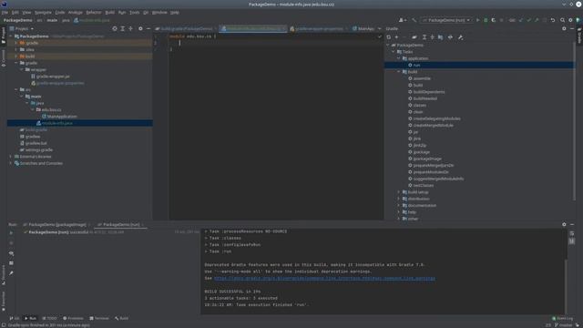Open the Problems tool window button
This screenshot has height=328, width=583.
pos(73,318)
